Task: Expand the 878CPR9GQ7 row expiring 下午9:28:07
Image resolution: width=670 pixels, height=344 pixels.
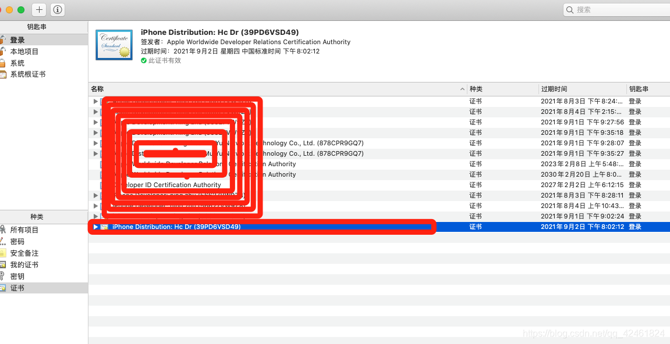Action: click(95, 143)
